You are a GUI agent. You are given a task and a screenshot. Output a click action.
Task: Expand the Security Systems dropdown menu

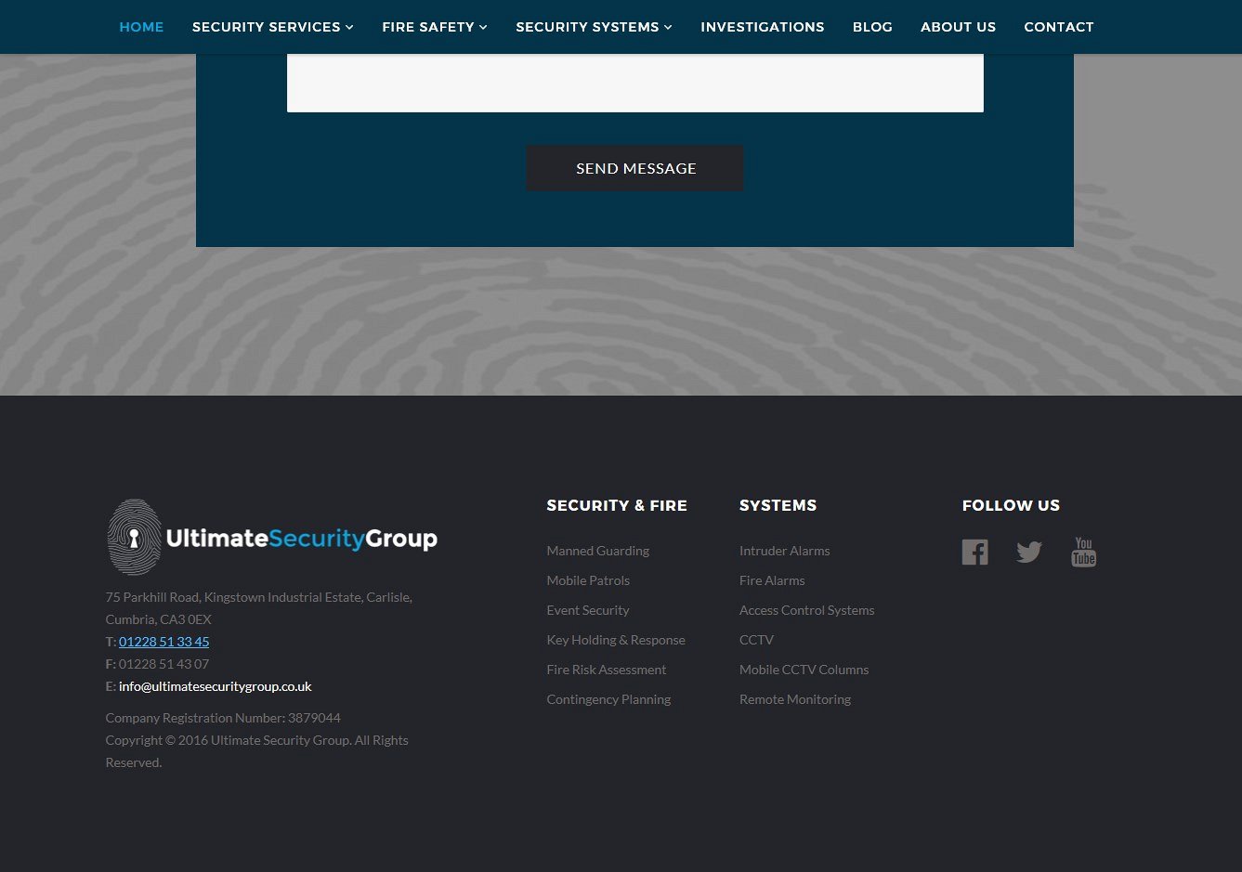pyautogui.click(x=594, y=27)
